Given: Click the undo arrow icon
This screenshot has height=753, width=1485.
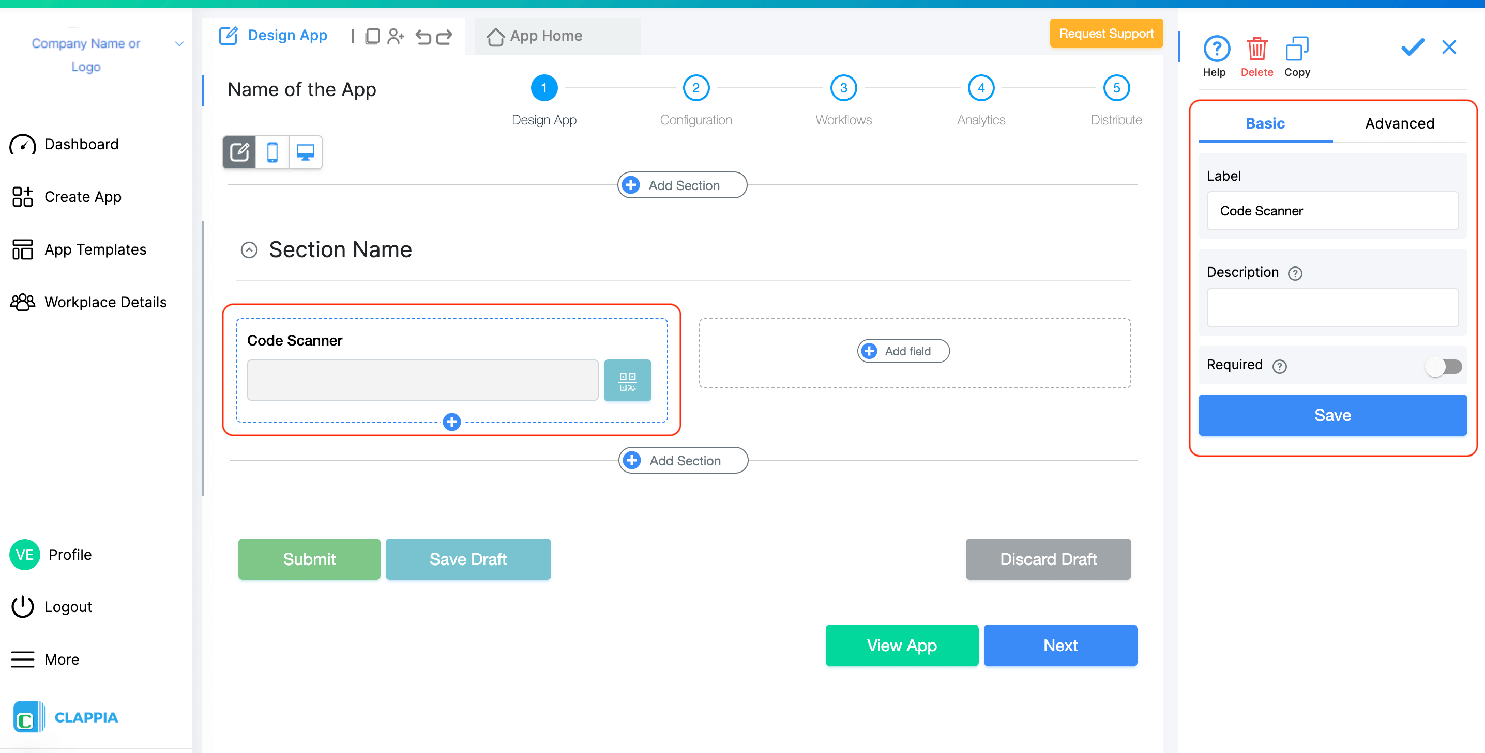Looking at the screenshot, I should (x=423, y=37).
